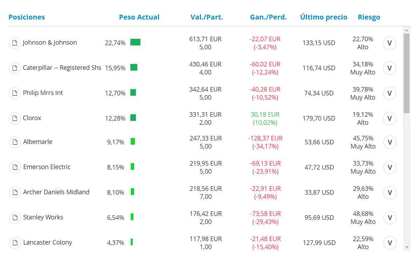Expand the Clorox row with V button

(x=390, y=118)
